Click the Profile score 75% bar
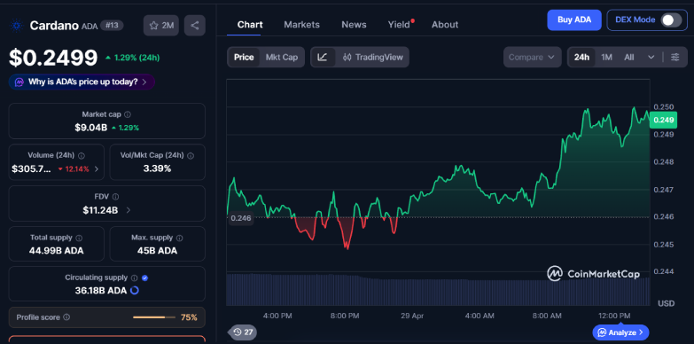The image size is (694, 344). (x=154, y=317)
